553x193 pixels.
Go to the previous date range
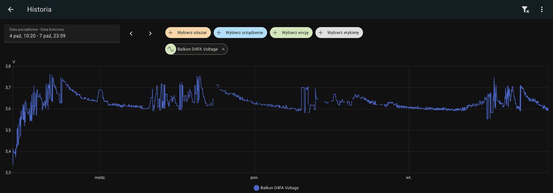pos(131,33)
